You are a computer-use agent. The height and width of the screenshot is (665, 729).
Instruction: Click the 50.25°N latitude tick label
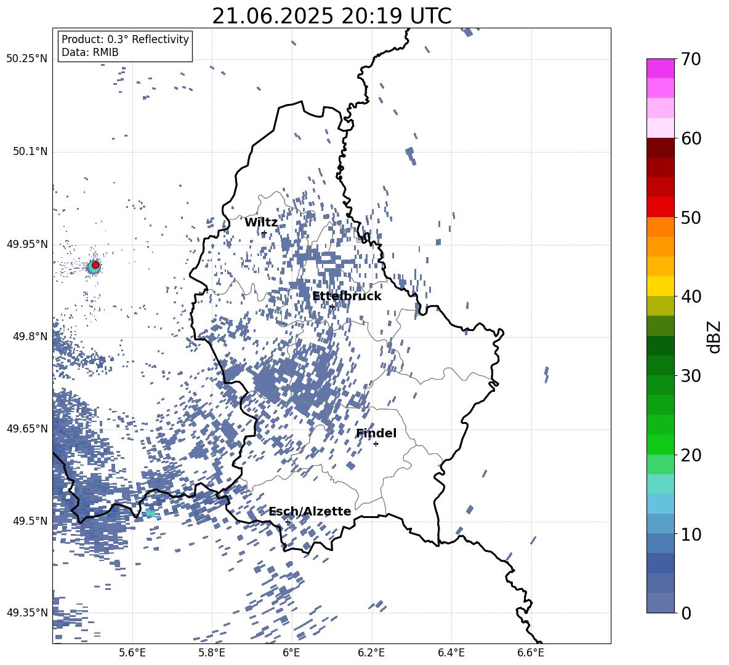(27, 59)
